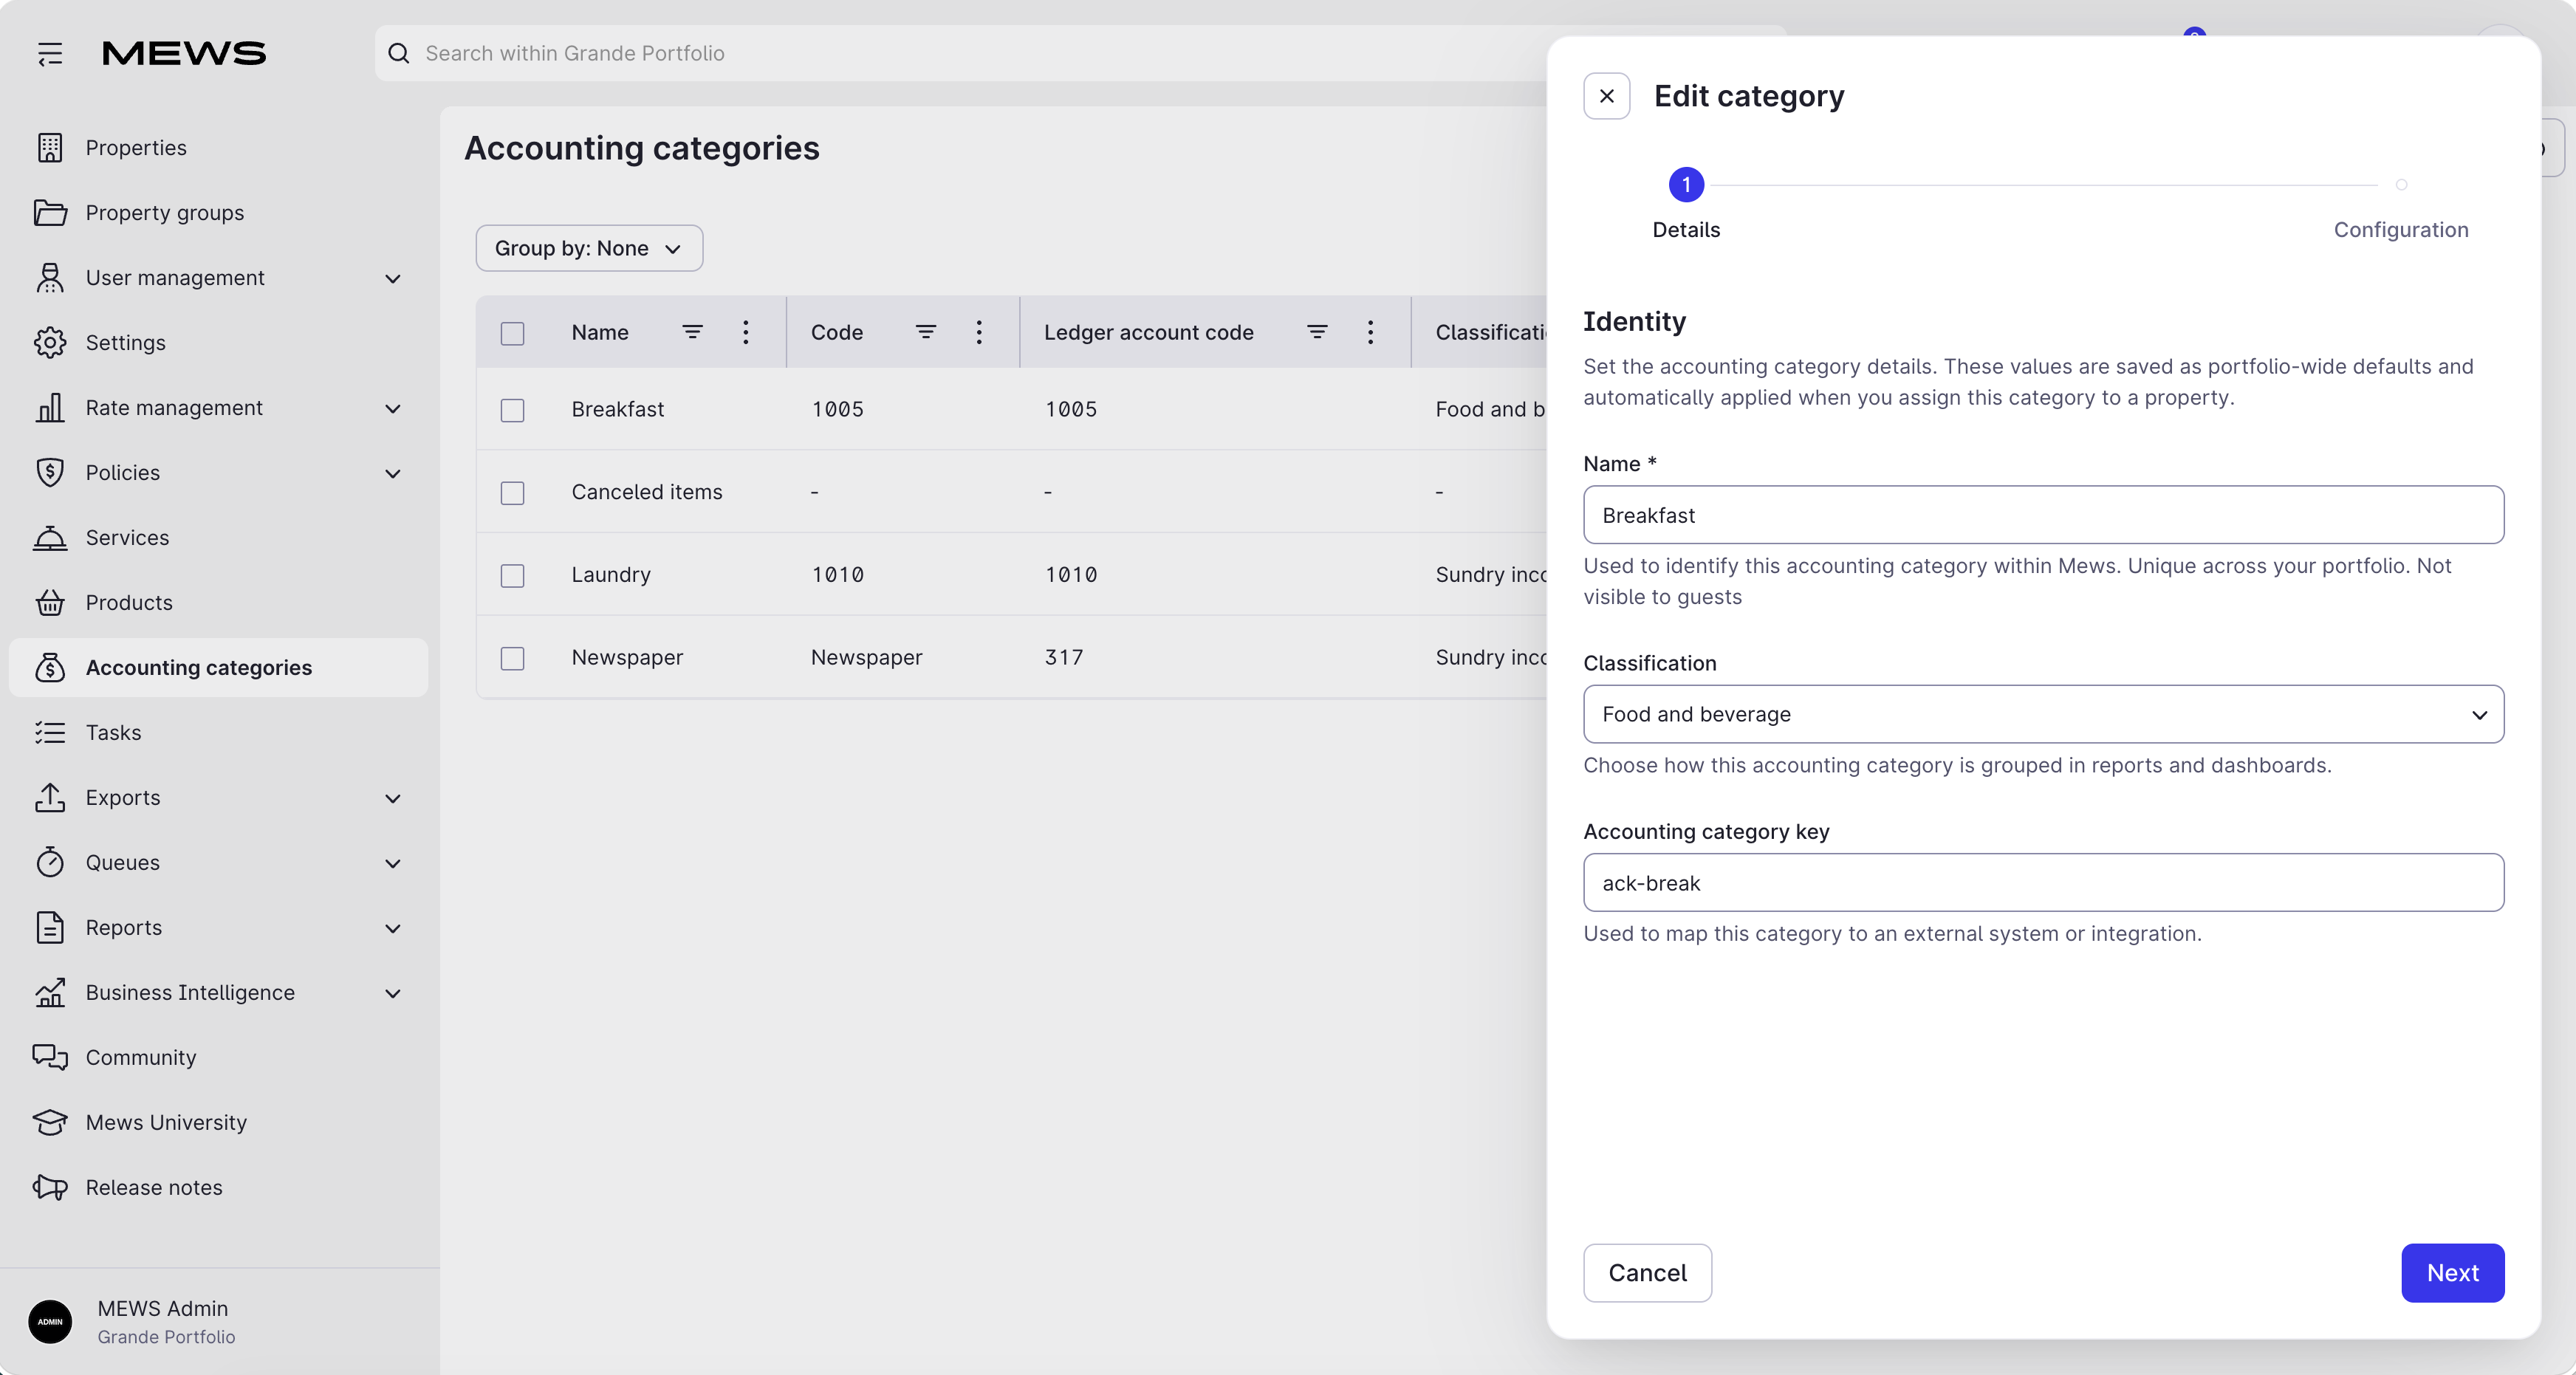Screen dimensions: 2576x1375
Task: Click the Products basket icon
Action: [50, 603]
